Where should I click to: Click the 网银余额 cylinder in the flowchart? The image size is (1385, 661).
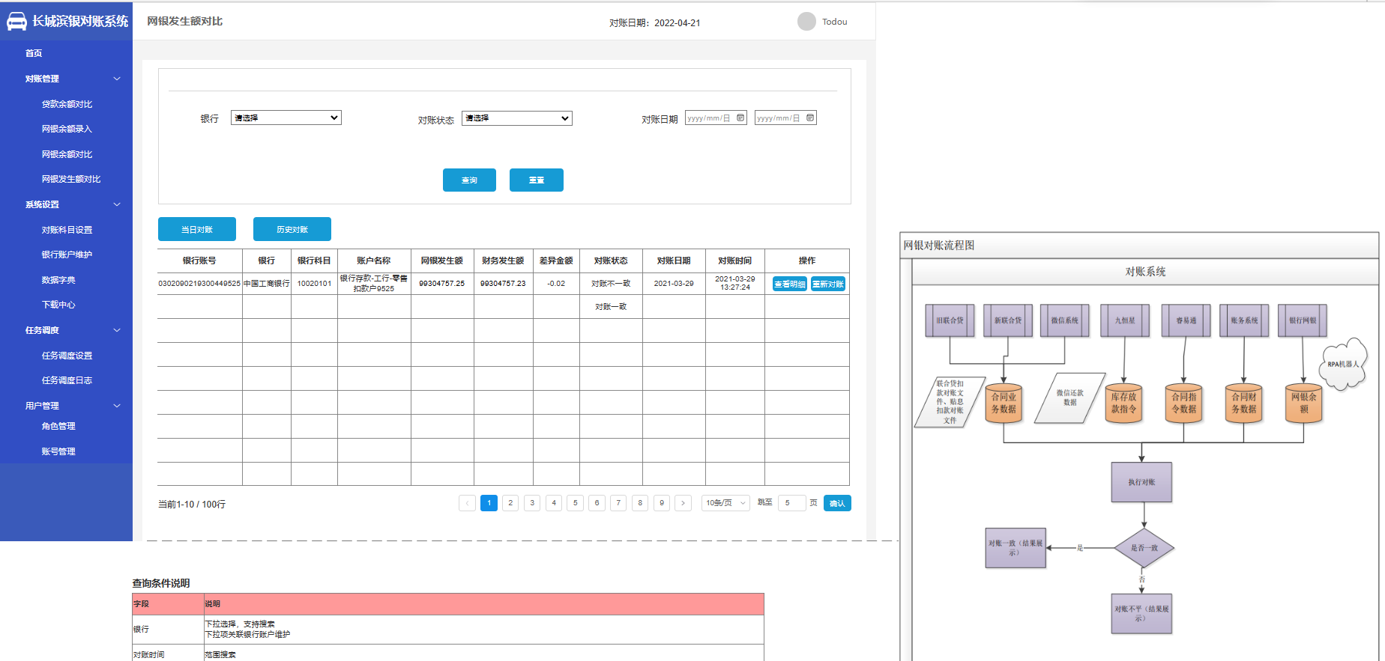1304,403
